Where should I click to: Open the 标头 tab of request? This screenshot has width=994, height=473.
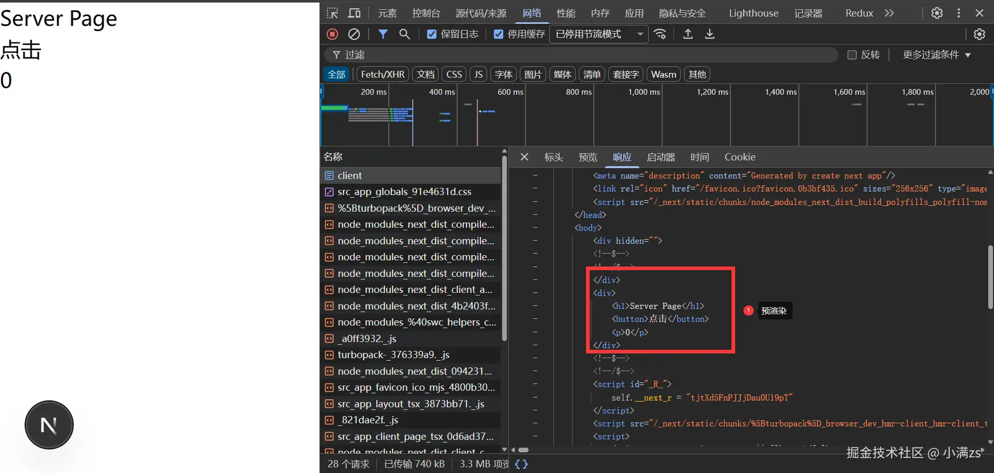(x=553, y=157)
